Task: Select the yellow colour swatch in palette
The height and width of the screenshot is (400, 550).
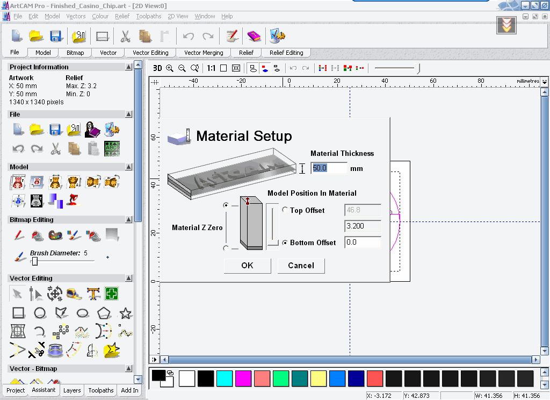Action: tap(319, 378)
